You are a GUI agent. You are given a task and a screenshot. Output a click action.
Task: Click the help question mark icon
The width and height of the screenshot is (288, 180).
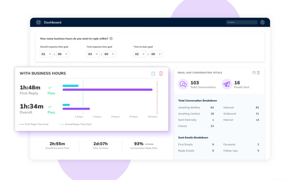click(111, 39)
